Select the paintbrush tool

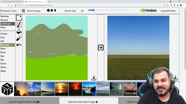[x=19, y=25]
